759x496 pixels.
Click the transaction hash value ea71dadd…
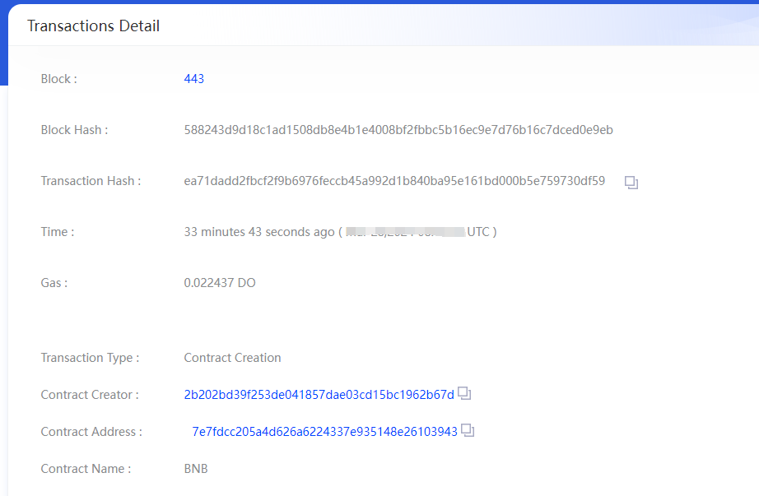[x=394, y=181]
